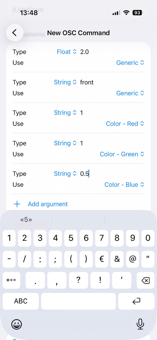
Task: Tap the plus icon beside Add argument
Action: point(17,204)
